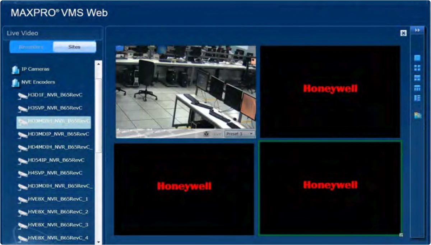Select the single-pane layout icon

pyautogui.click(x=417, y=58)
